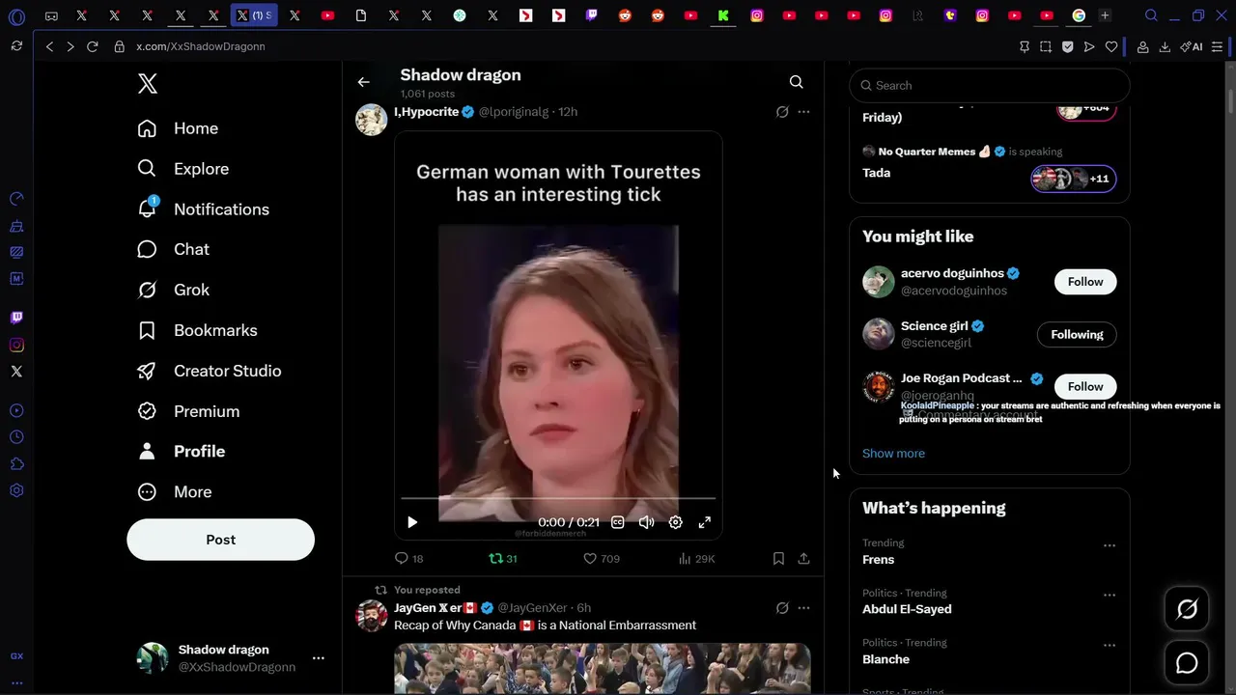Viewport: 1236px width, 695px height.
Task: Open profile search magnifier beside Shadow dragon header
Action: 796,82
